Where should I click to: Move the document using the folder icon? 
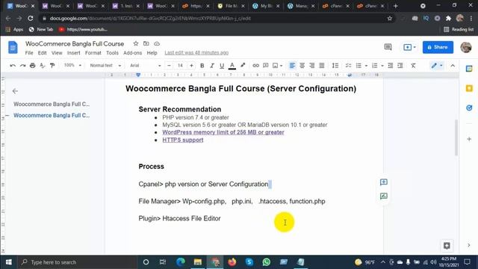(x=146, y=43)
